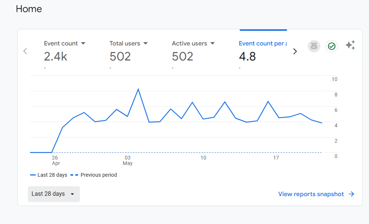369x224 pixels.
Task: Click the highest peak on the line chart
Action: (138, 89)
